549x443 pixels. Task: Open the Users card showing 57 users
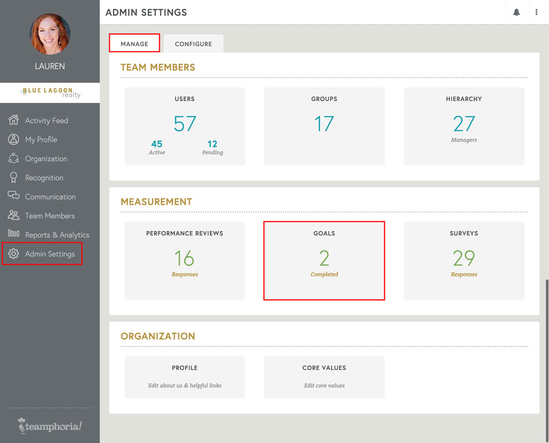(185, 126)
